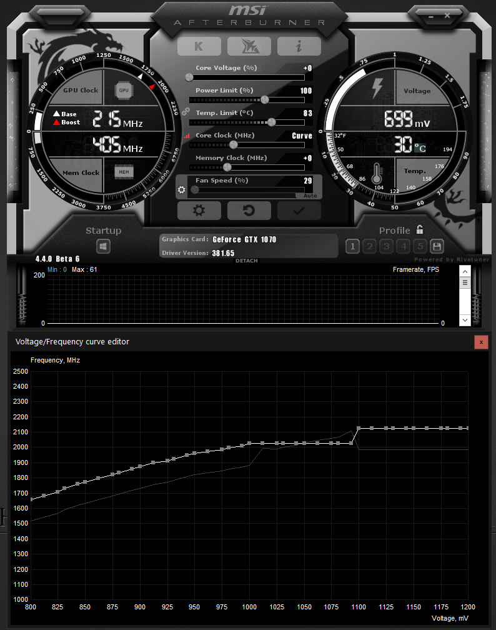Open fan speed settings gear icon
Viewport: 496px width, 630px height.
(x=182, y=189)
